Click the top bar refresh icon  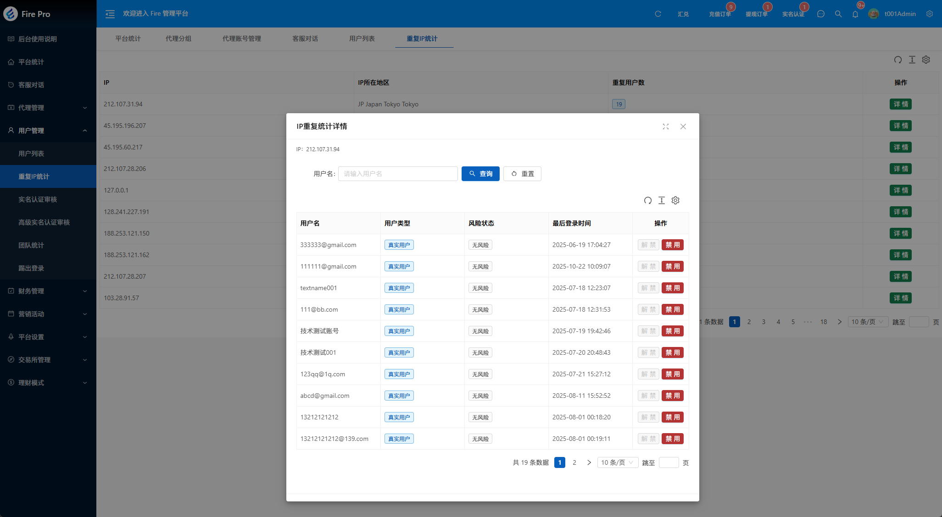[x=658, y=14]
